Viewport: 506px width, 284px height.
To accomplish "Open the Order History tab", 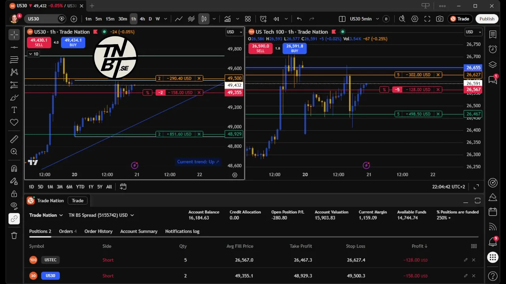I will (x=98, y=232).
